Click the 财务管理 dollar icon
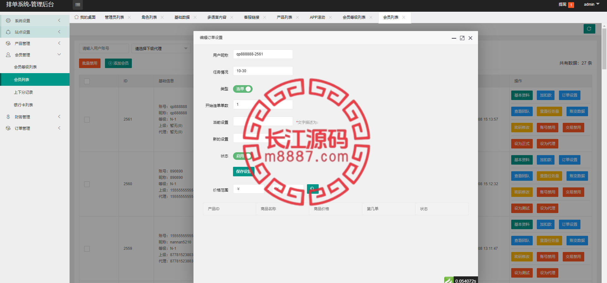Viewport: 607px width, 283px height. (x=8, y=117)
